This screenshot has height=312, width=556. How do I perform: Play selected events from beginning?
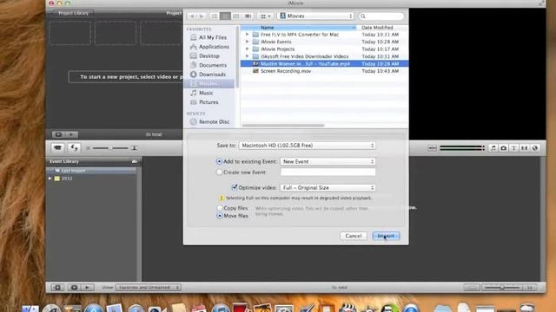(x=87, y=288)
